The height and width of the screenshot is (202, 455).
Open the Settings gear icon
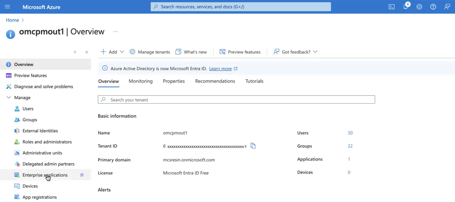tap(419, 7)
